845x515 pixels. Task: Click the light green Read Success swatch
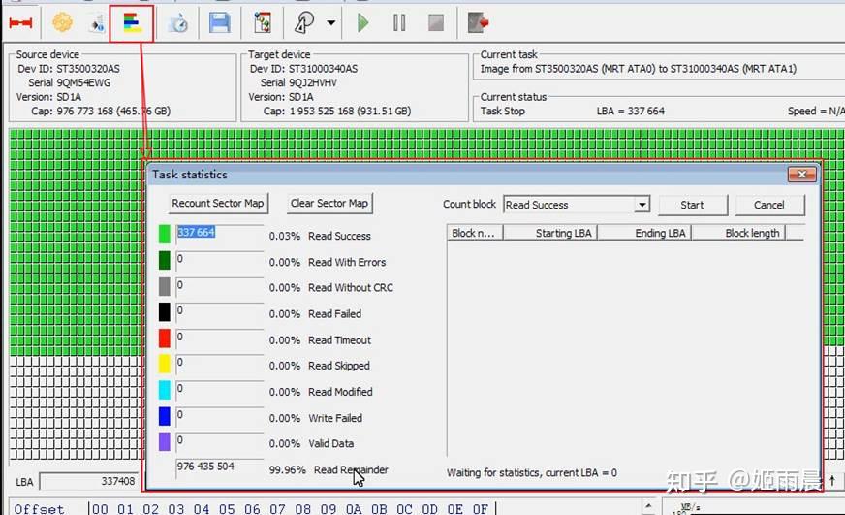[x=165, y=234]
